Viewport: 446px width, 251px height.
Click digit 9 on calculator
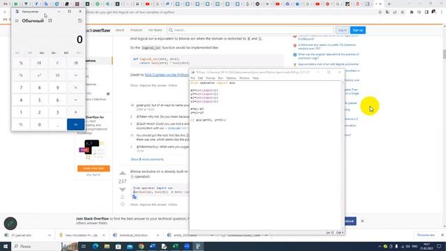click(x=57, y=88)
